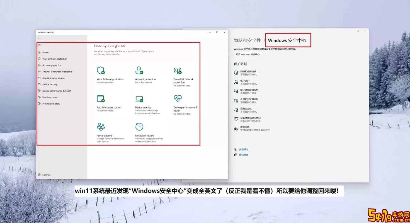Click the 获取帮助 link
The height and width of the screenshot is (223, 410).
(x=243, y=150)
